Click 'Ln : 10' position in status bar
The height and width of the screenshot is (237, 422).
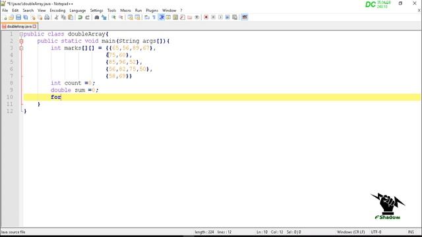[x=262, y=232]
